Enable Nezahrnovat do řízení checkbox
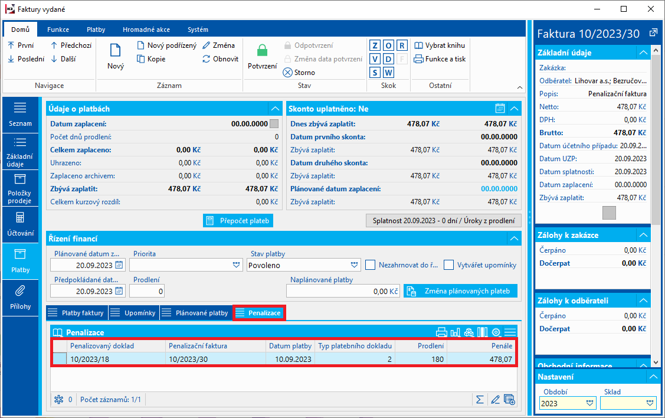This screenshot has width=665, height=418. click(370, 265)
